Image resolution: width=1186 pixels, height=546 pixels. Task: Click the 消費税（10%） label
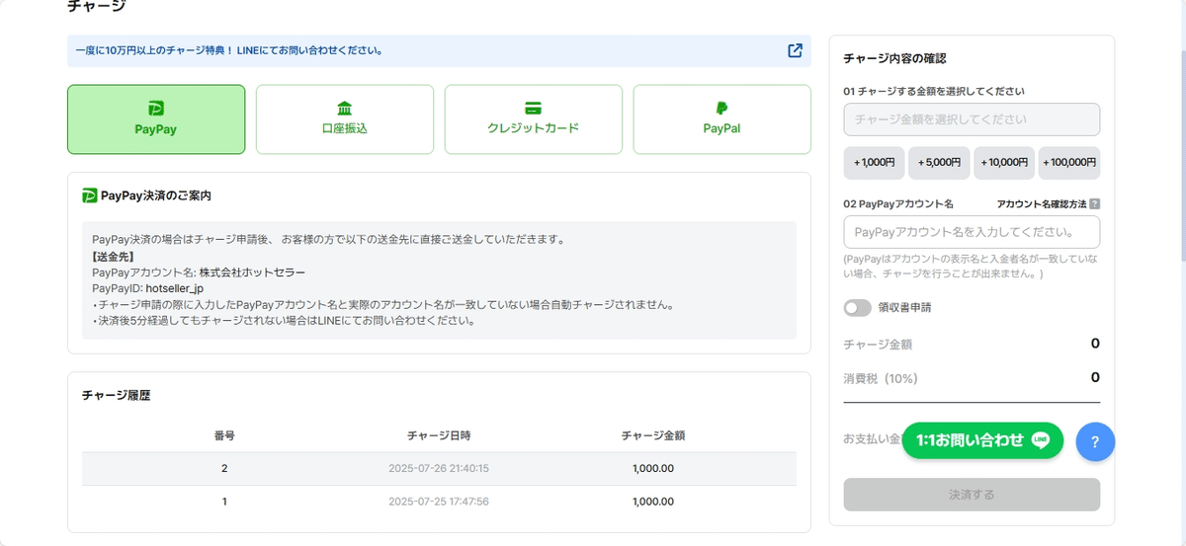881,378
